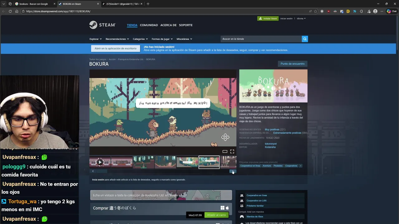Go back with the browser back arrow

3,11
